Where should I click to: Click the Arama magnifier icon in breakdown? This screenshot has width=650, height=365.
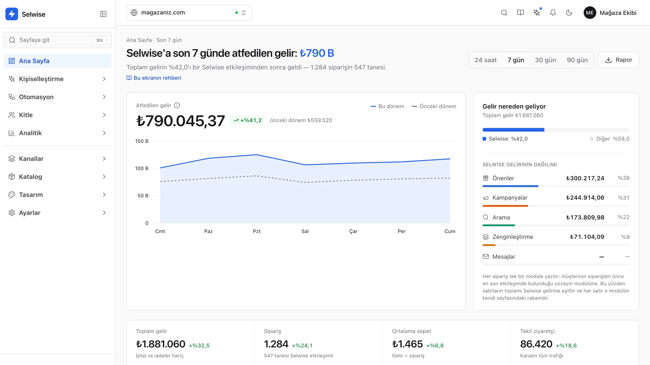(x=486, y=217)
